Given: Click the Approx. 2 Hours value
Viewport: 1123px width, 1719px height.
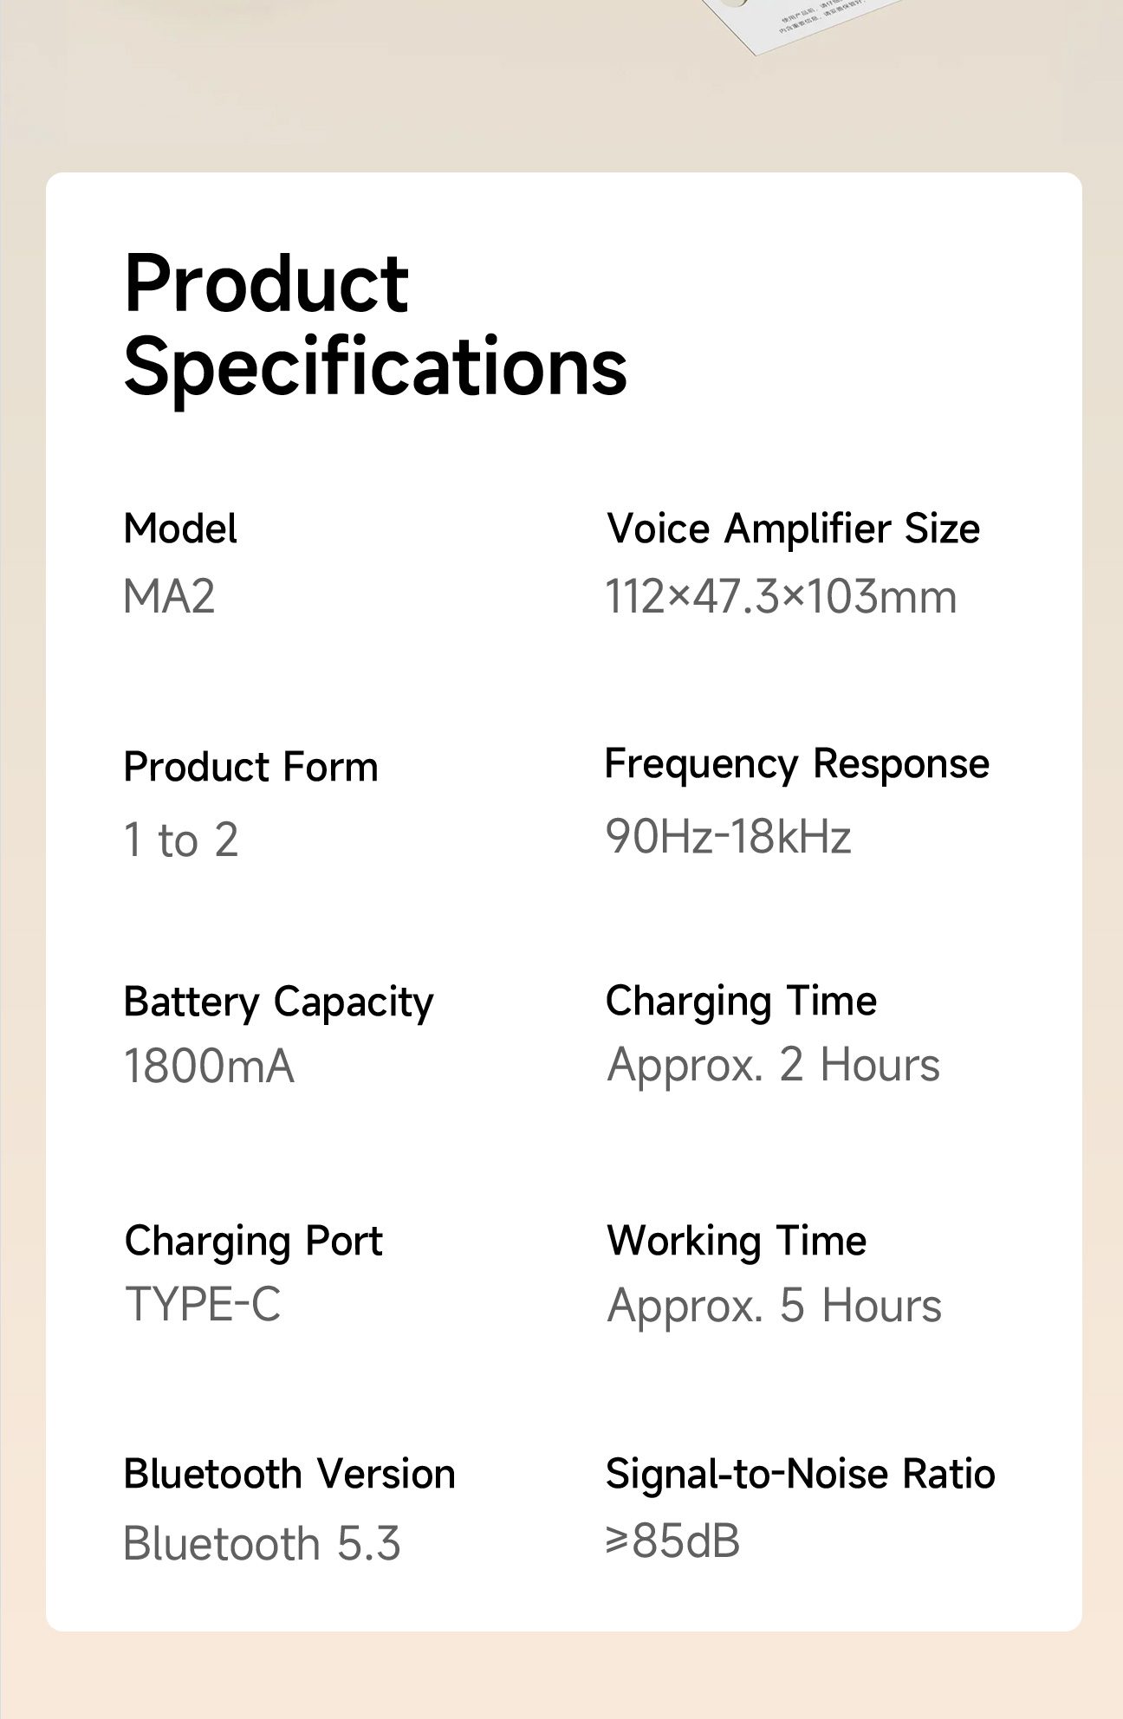Looking at the screenshot, I should coord(773,1066).
